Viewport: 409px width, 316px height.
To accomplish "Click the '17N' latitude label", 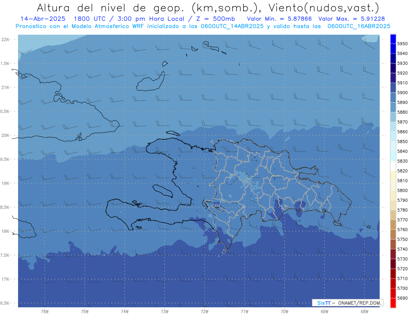I will pos(5,279).
